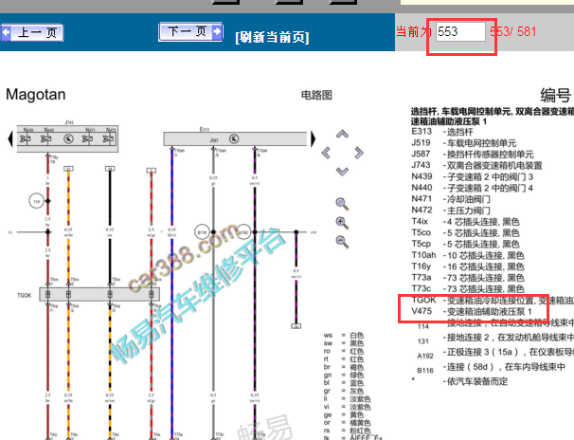
Task: Click the Magotan title text
Action: [x=35, y=95]
